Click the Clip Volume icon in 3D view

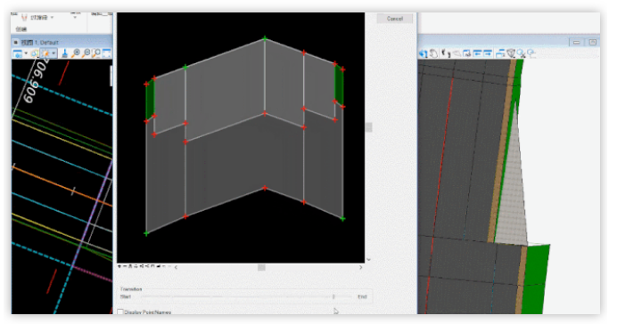(x=511, y=53)
